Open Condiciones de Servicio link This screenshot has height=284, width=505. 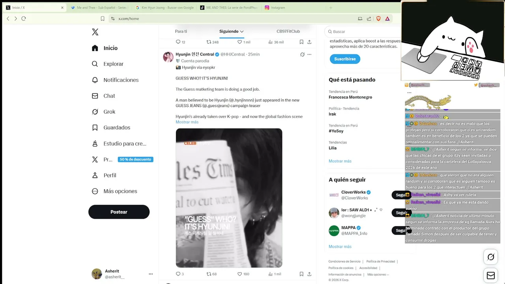pos(344,262)
